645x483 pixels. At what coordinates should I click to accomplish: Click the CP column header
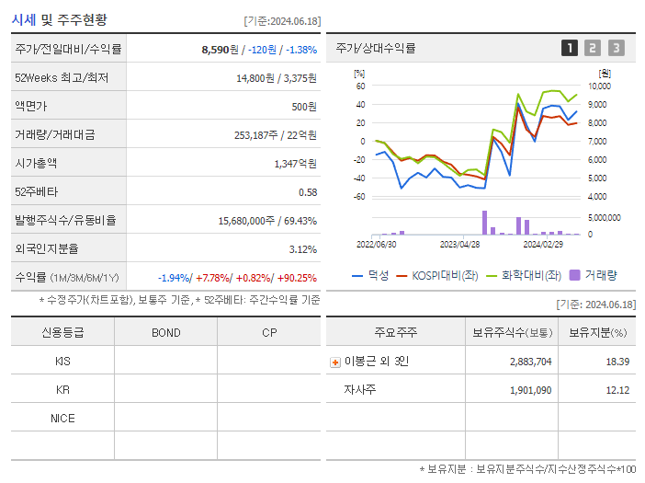pos(269,332)
